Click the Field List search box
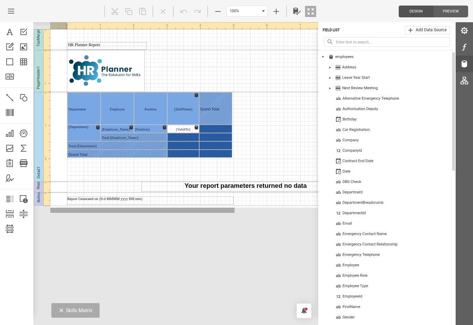Viewport: 473px width, 325px height. [387, 42]
